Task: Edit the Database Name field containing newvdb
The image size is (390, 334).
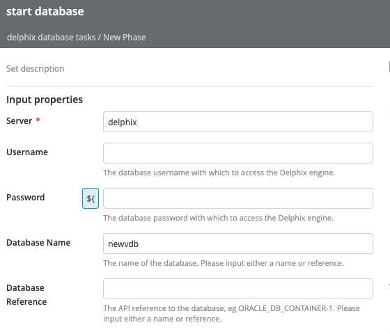Action: (x=238, y=244)
